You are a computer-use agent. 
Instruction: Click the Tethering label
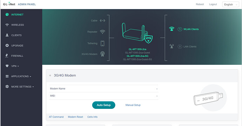pyautogui.click(x=92, y=43)
